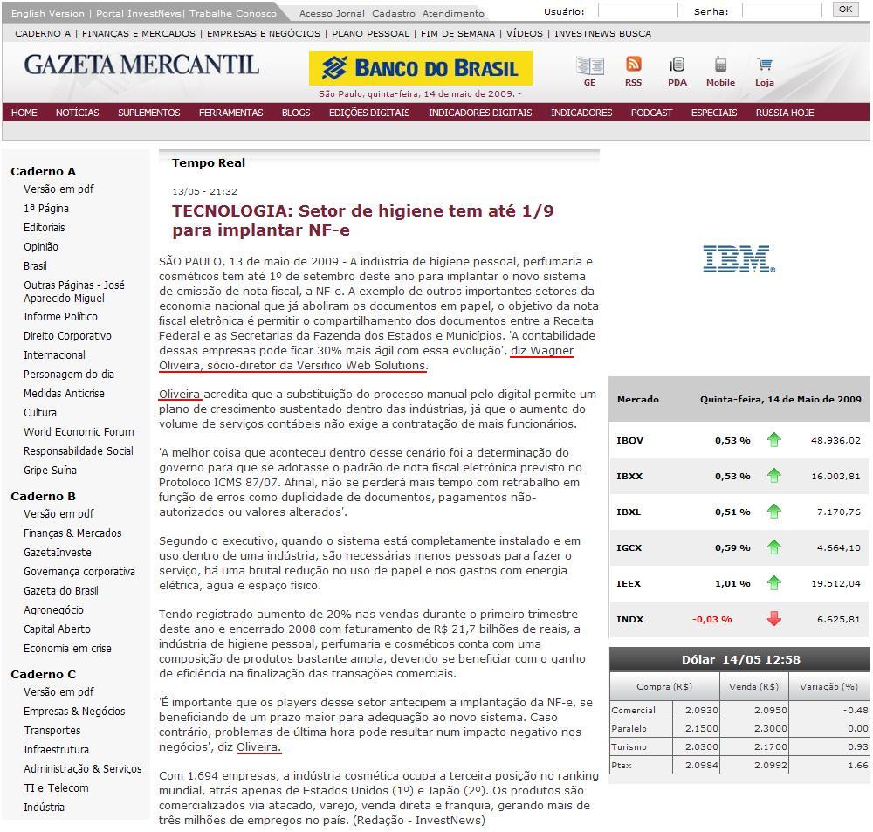This screenshot has width=873, height=832.
Task: Click the English Version link
Action: tap(47, 13)
